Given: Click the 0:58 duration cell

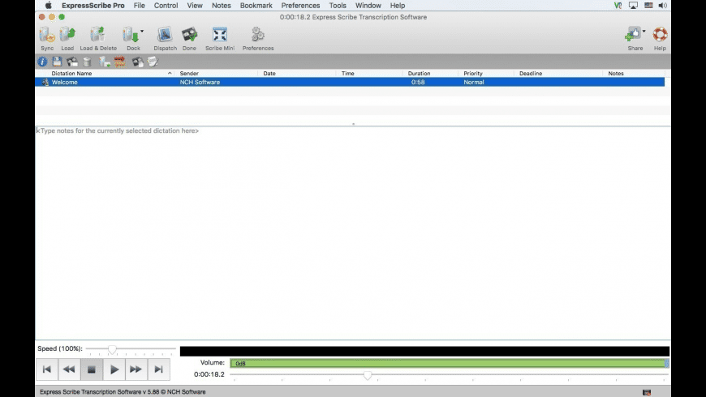Looking at the screenshot, I should pos(418,83).
